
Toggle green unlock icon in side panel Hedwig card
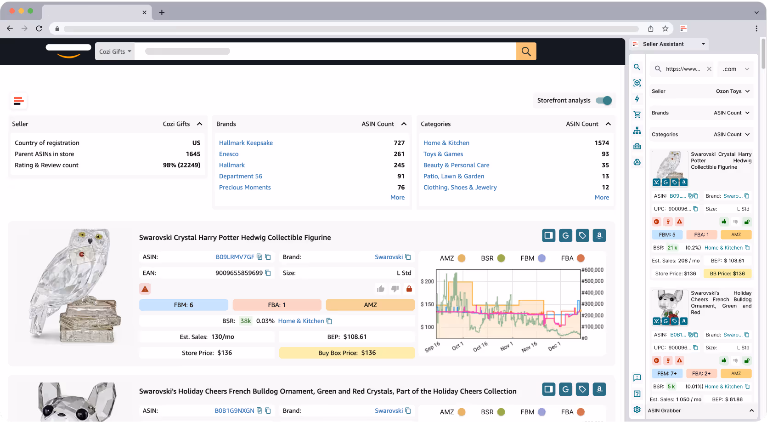pyautogui.click(x=747, y=222)
